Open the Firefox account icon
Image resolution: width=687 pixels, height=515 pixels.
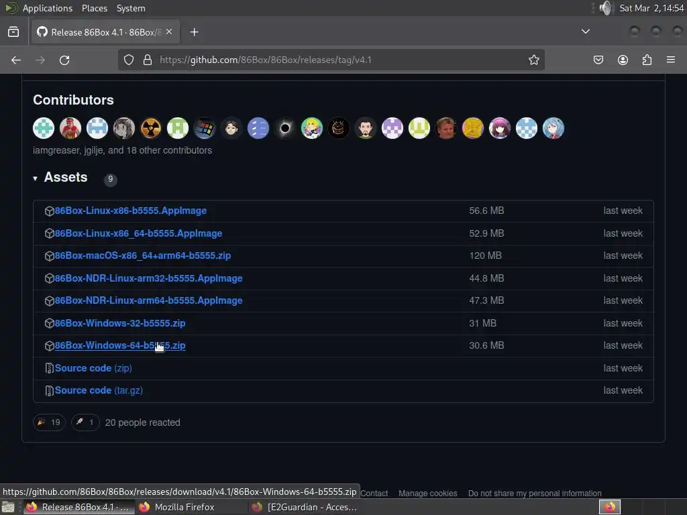[x=623, y=60]
